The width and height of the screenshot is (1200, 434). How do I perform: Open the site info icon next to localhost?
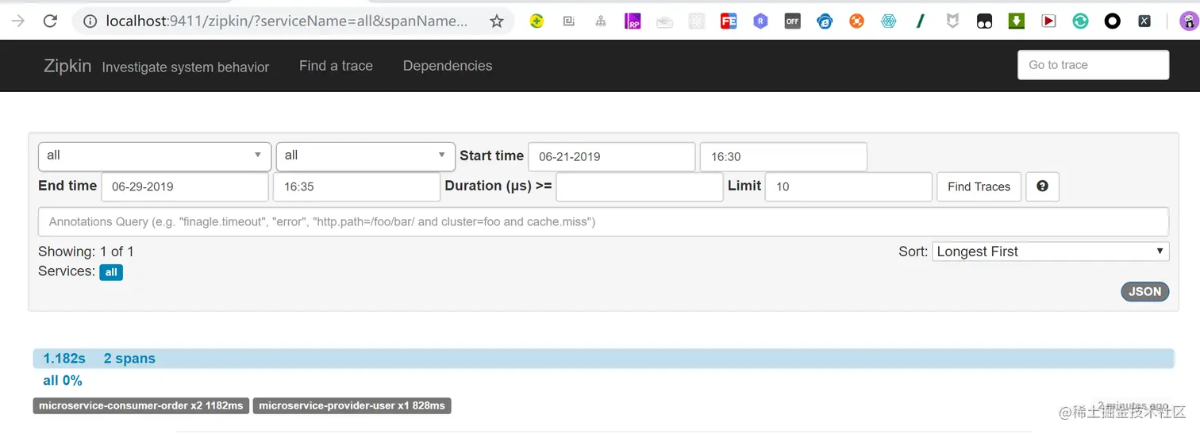pyautogui.click(x=90, y=21)
